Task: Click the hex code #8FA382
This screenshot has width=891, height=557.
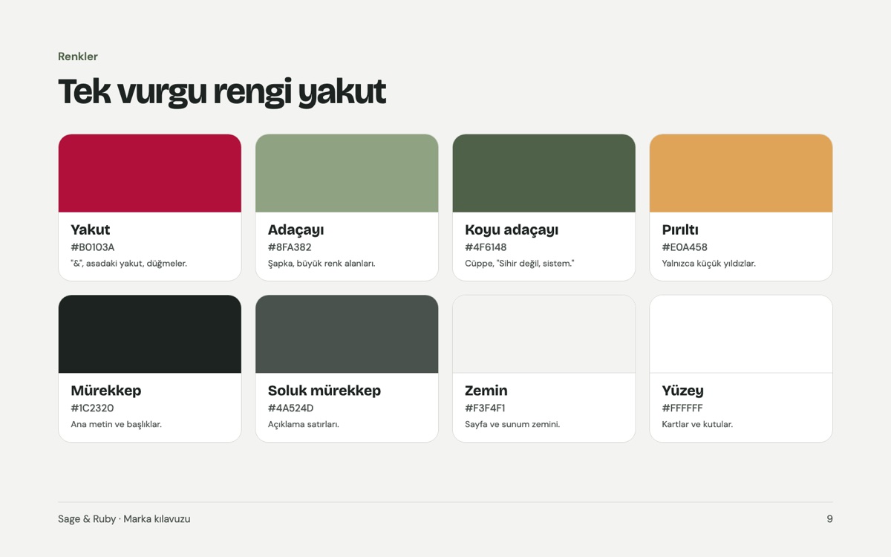Action: tap(290, 247)
